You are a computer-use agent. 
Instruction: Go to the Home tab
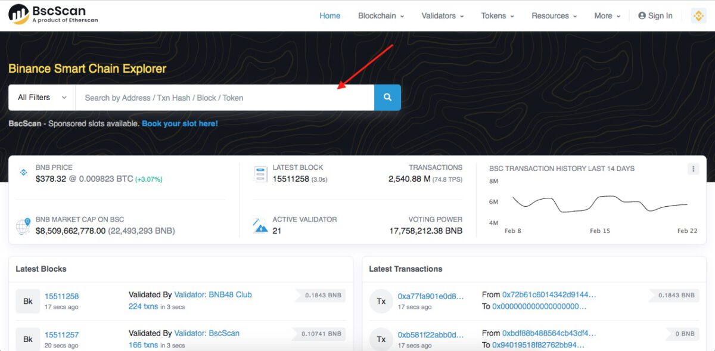click(329, 16)
